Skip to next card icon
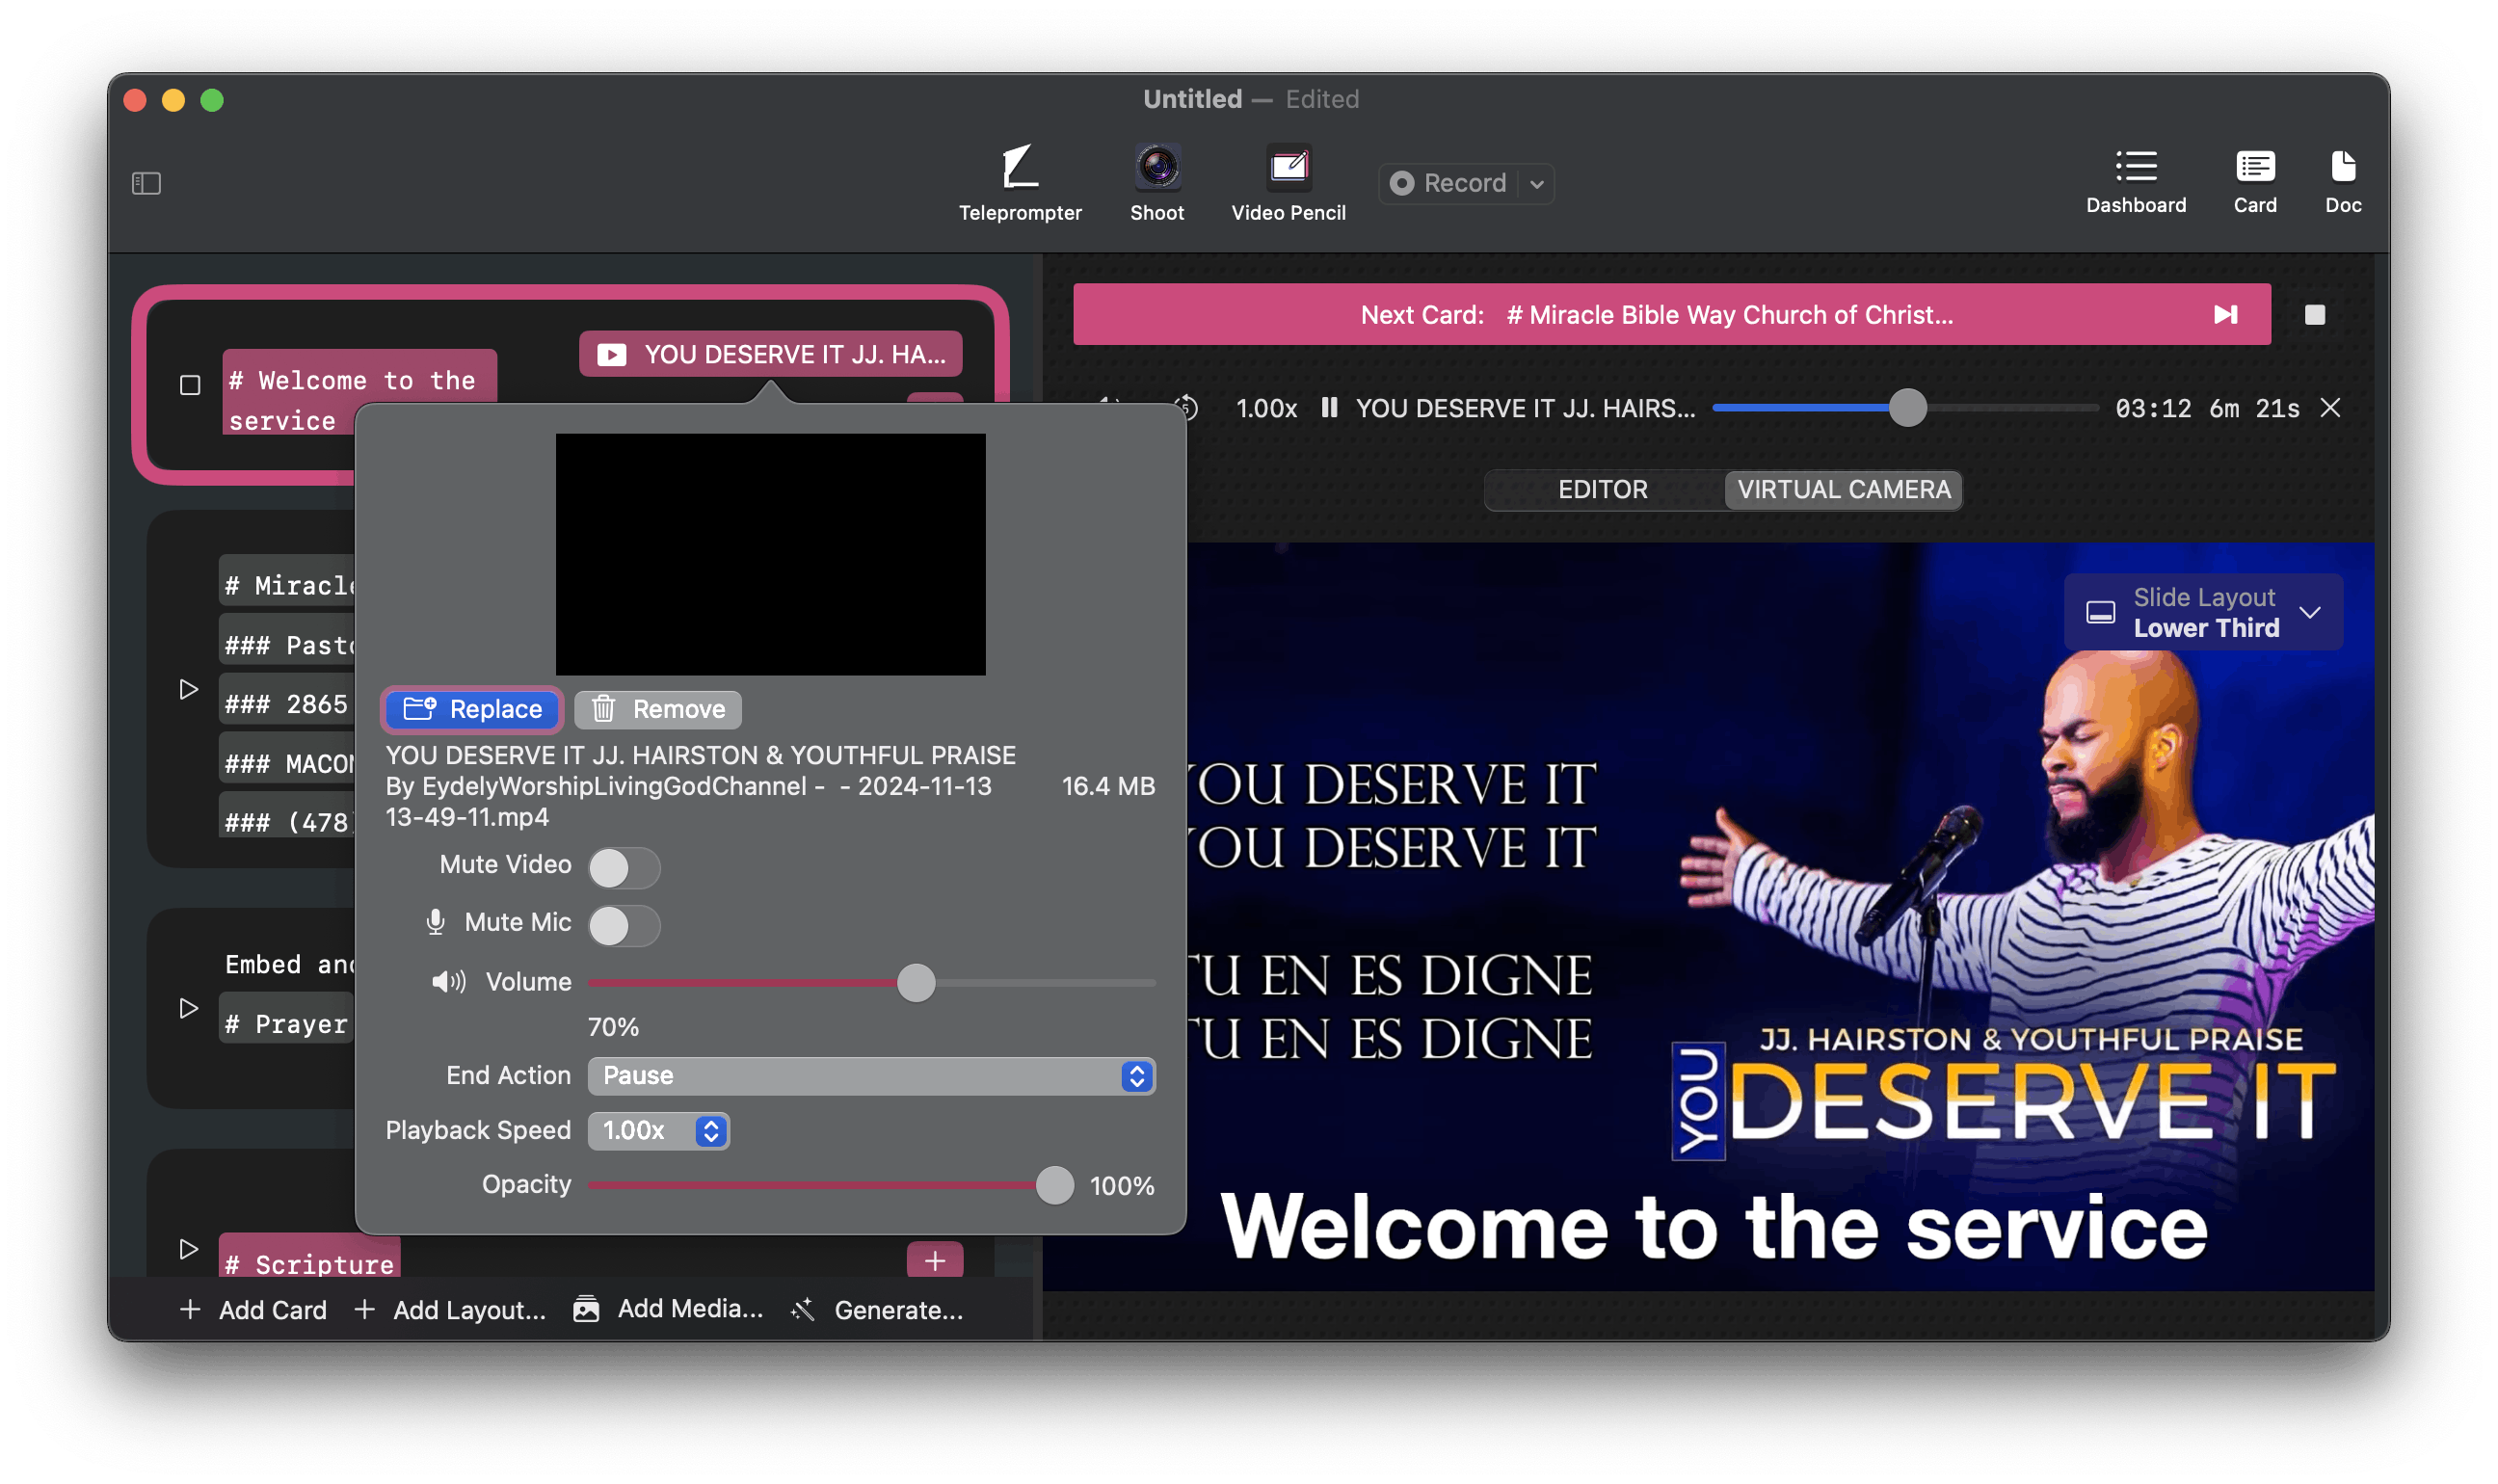The height and width of the screenshot is (1484, 2498). click(x=2224, y=315)
